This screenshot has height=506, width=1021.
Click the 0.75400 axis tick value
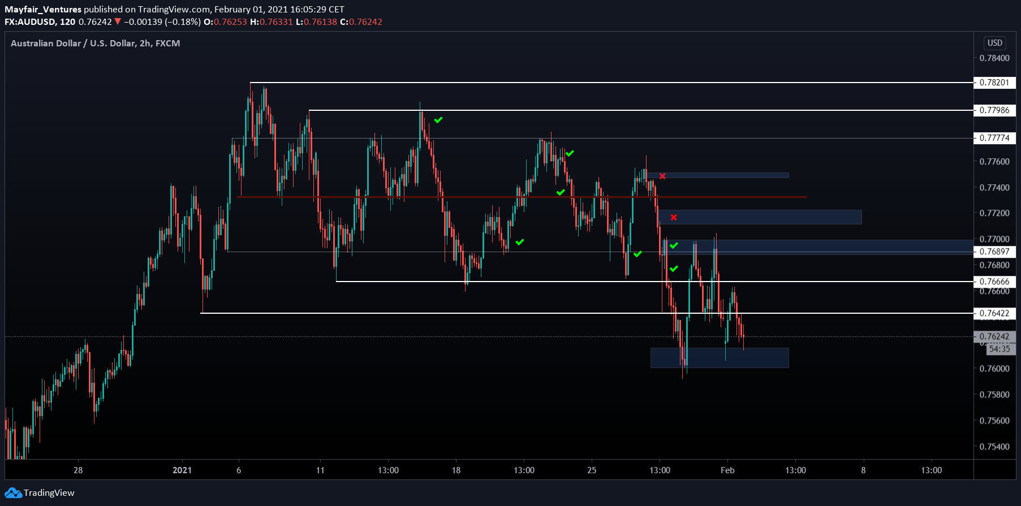[x=994, y=447]
